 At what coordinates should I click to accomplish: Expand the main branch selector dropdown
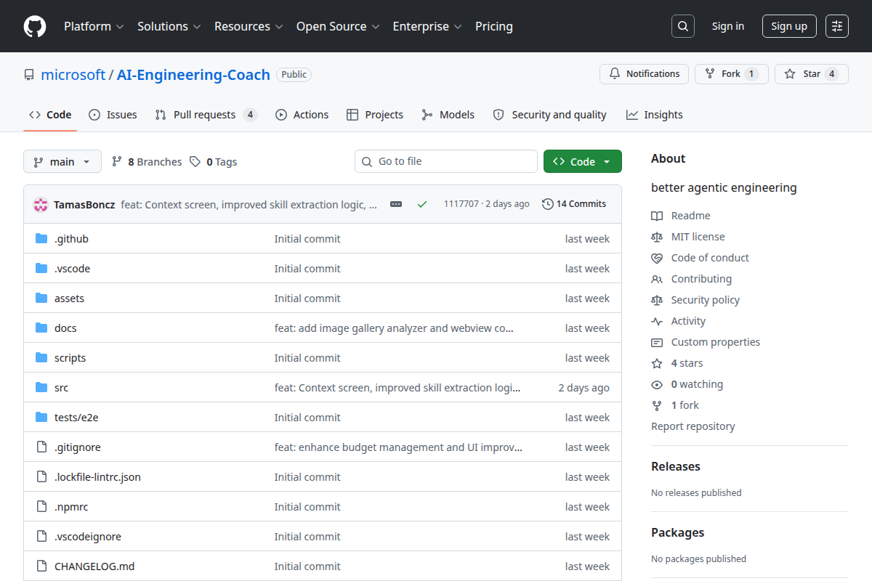tap(62, 162)
